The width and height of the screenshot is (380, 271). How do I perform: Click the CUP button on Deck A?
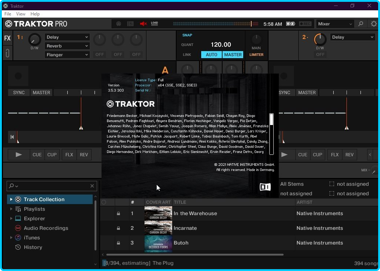52,155
